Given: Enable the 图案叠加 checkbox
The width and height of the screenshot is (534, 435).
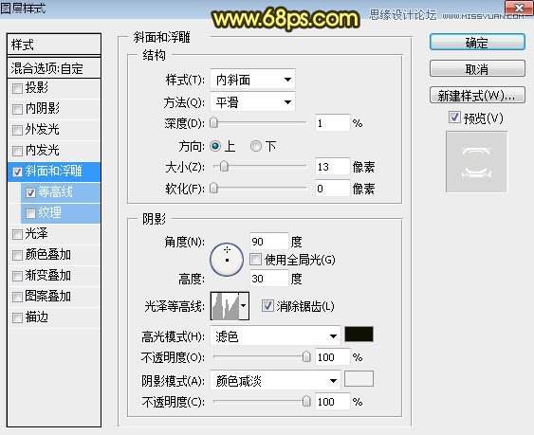Looking at the screenshot, I should [17, 297].
